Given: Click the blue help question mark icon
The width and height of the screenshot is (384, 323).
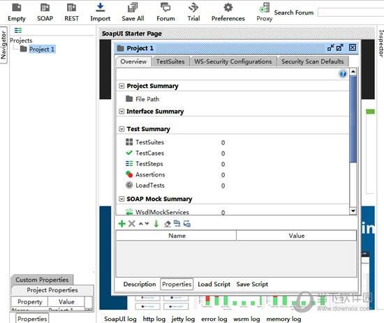Looking at the screenshot, I should tap(343, 74).
